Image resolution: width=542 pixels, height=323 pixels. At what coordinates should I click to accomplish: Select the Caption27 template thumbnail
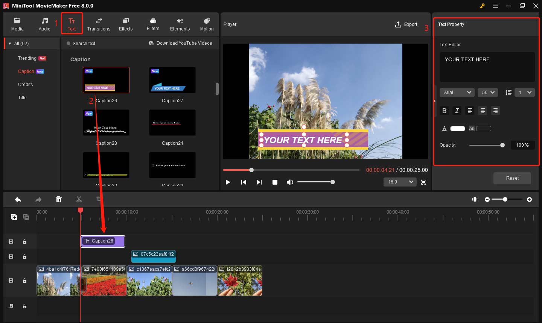[172, 80]
